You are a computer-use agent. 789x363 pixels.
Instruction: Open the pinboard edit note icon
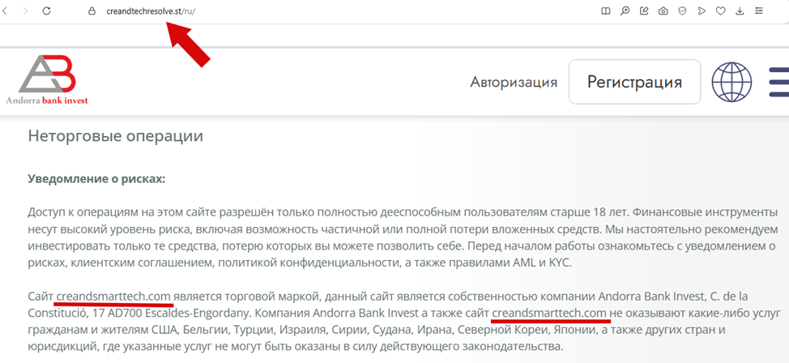[644, 11]
